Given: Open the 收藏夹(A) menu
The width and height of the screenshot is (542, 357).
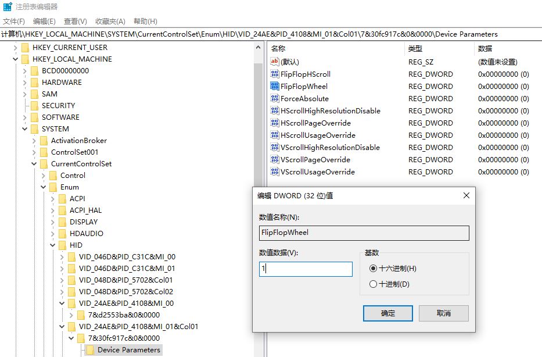Looking at the screenshot, I should (x=110, y=22).
